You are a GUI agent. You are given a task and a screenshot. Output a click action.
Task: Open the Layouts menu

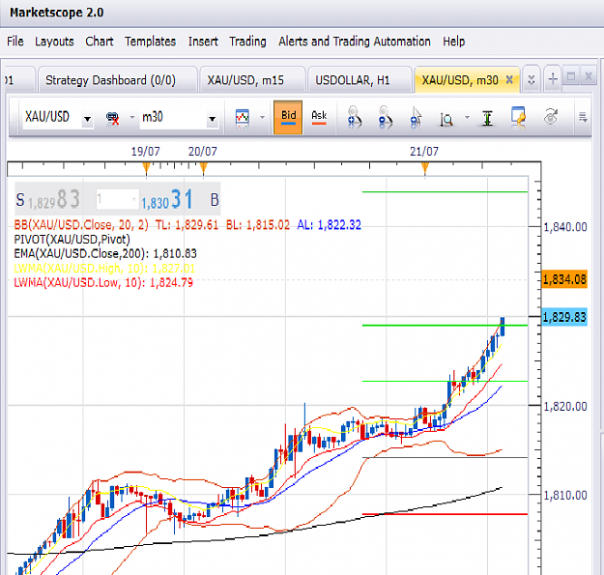pyautogui.click(x=54, y=42)
